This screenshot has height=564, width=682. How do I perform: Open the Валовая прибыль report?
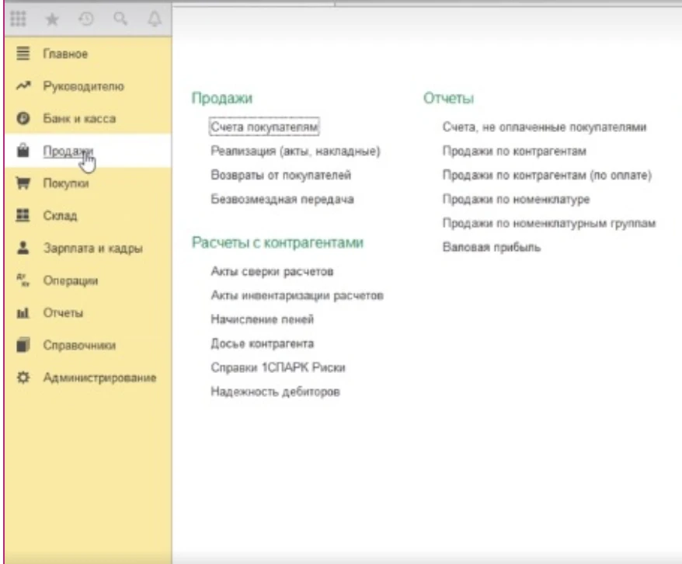pyautogui.click(x=491, y=248)
